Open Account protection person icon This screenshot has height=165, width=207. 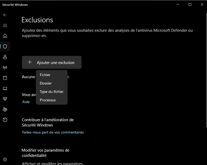(5, 57)
